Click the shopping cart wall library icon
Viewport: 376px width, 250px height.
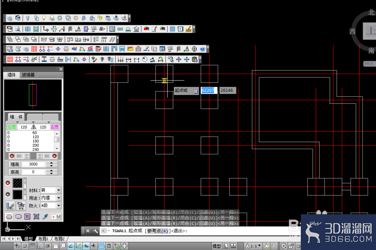pos(21,206)
